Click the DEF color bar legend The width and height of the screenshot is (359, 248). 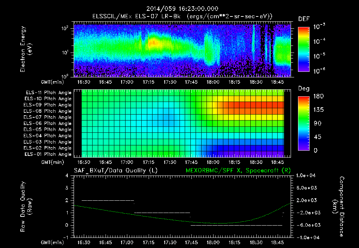point(304,49)
